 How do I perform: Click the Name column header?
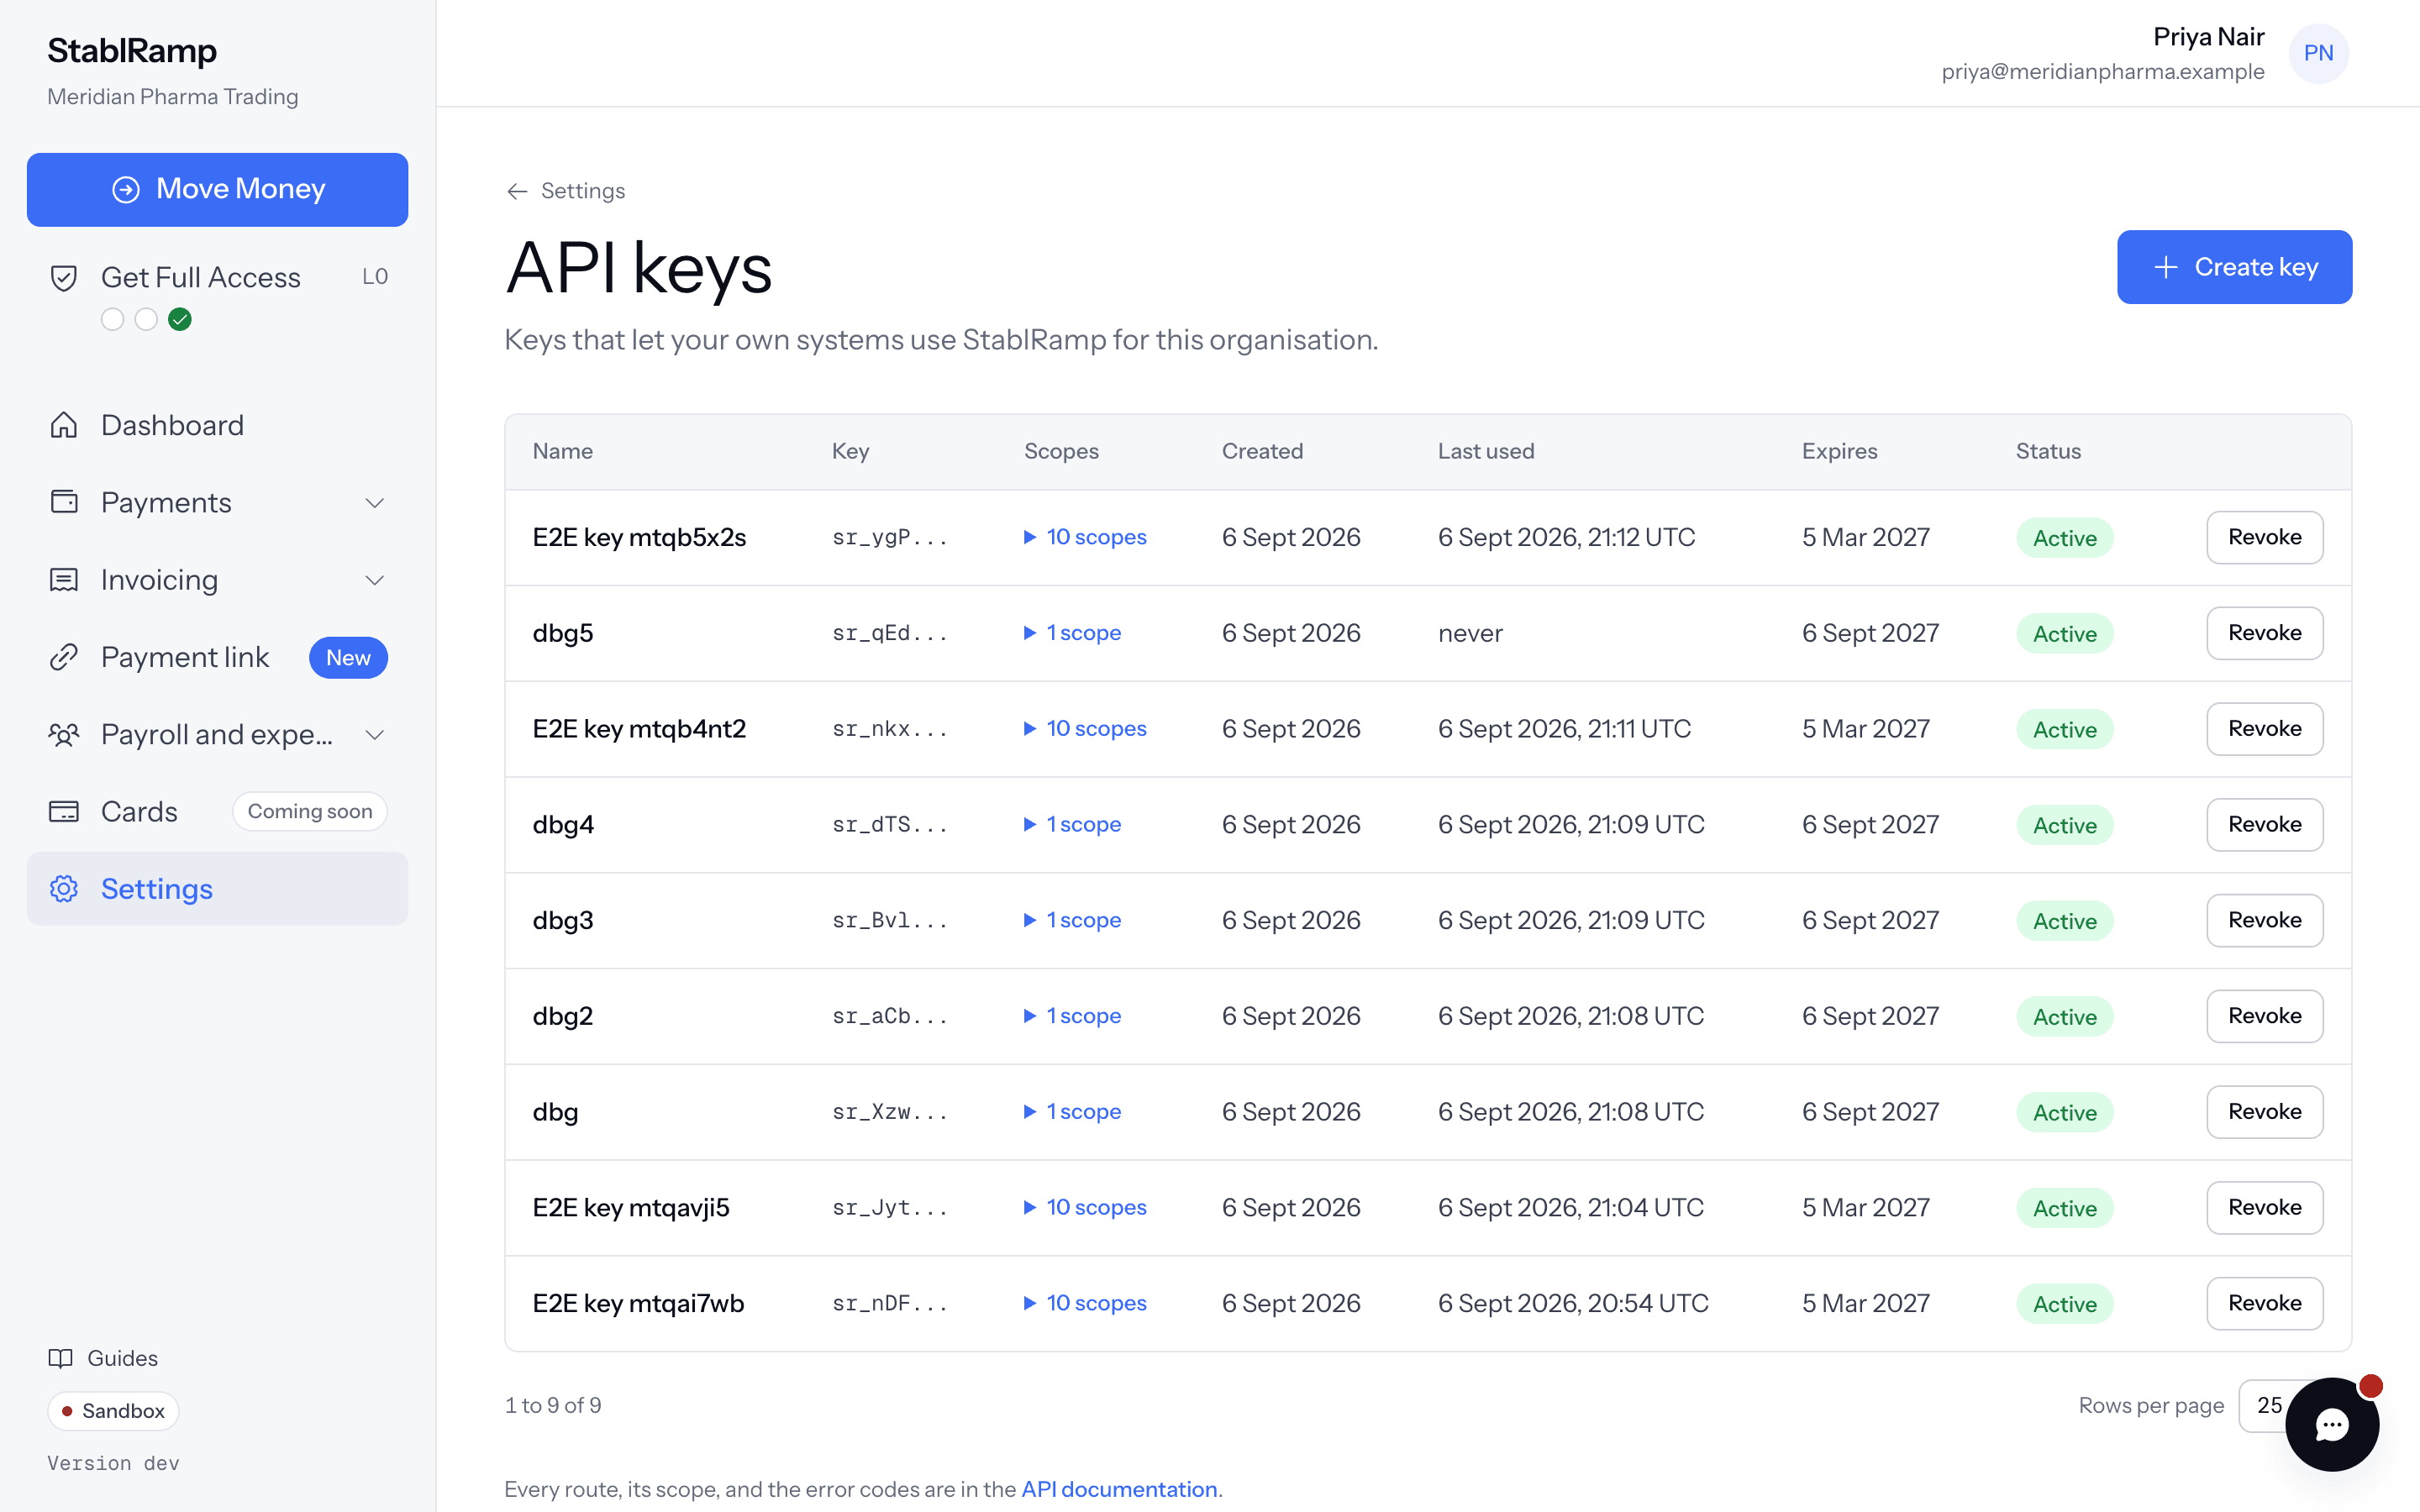[562, 451]
